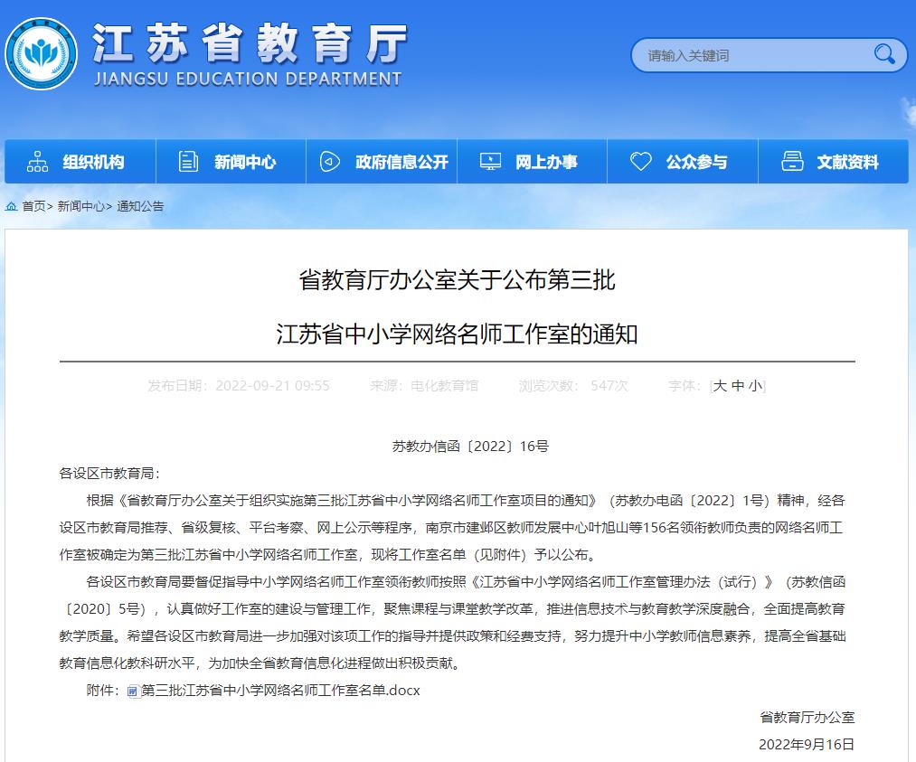This screenshot has height=762, width=916.
Task: Set font size to 大 (large)
Action: 720,386
